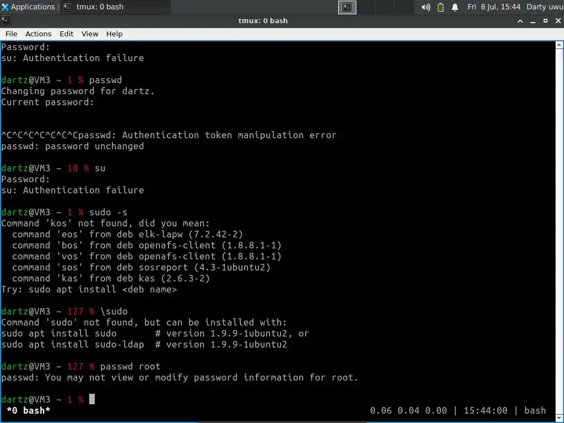Open the File menu
This screenshot has height=423, width=564.
[x=11, y=34]
